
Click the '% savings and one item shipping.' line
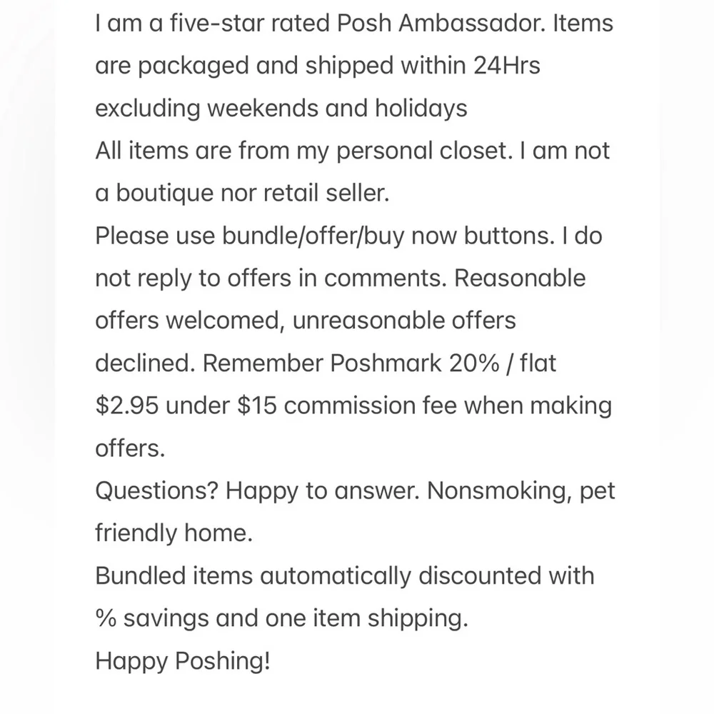pyautogui.click(x=281, y=618)
